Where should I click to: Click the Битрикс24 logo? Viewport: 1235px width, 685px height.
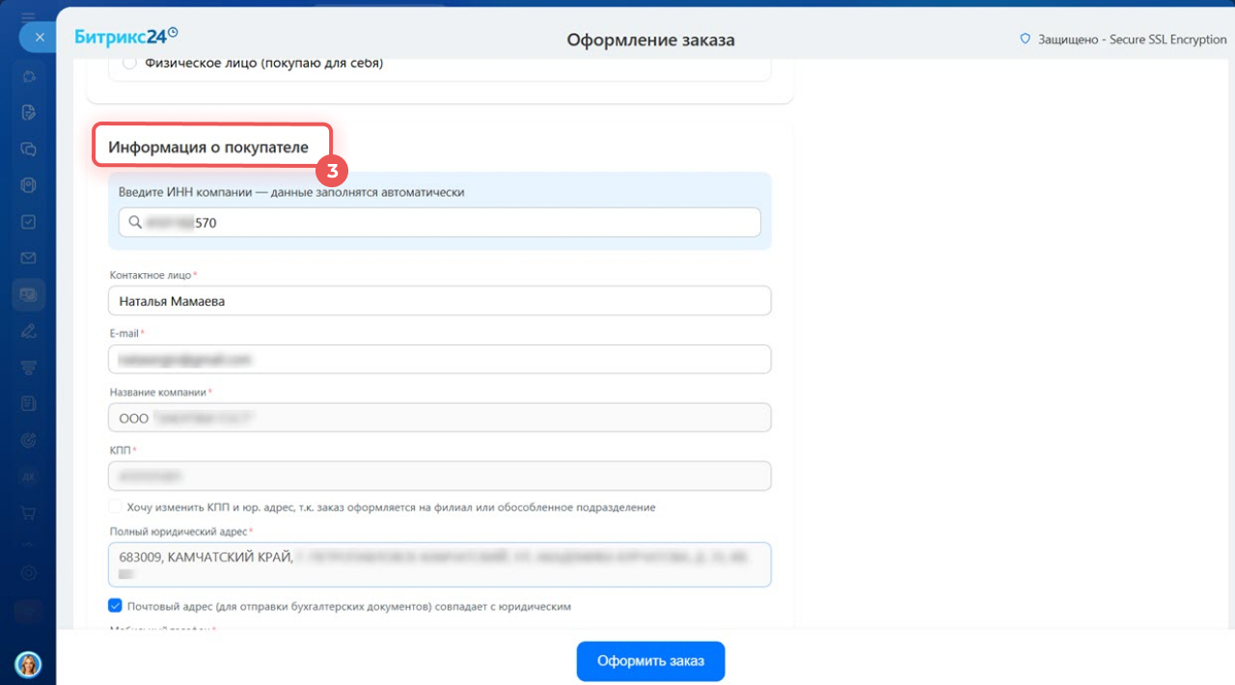(x=125, y=37)
